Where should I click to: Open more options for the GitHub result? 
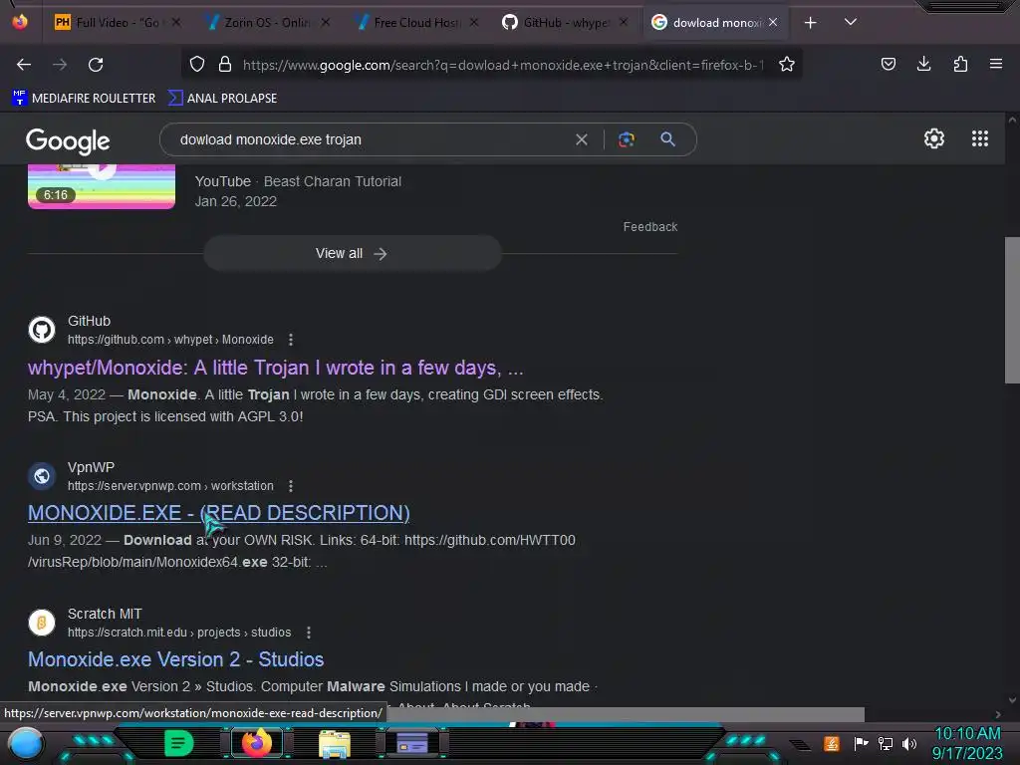[x=291, y=340]
